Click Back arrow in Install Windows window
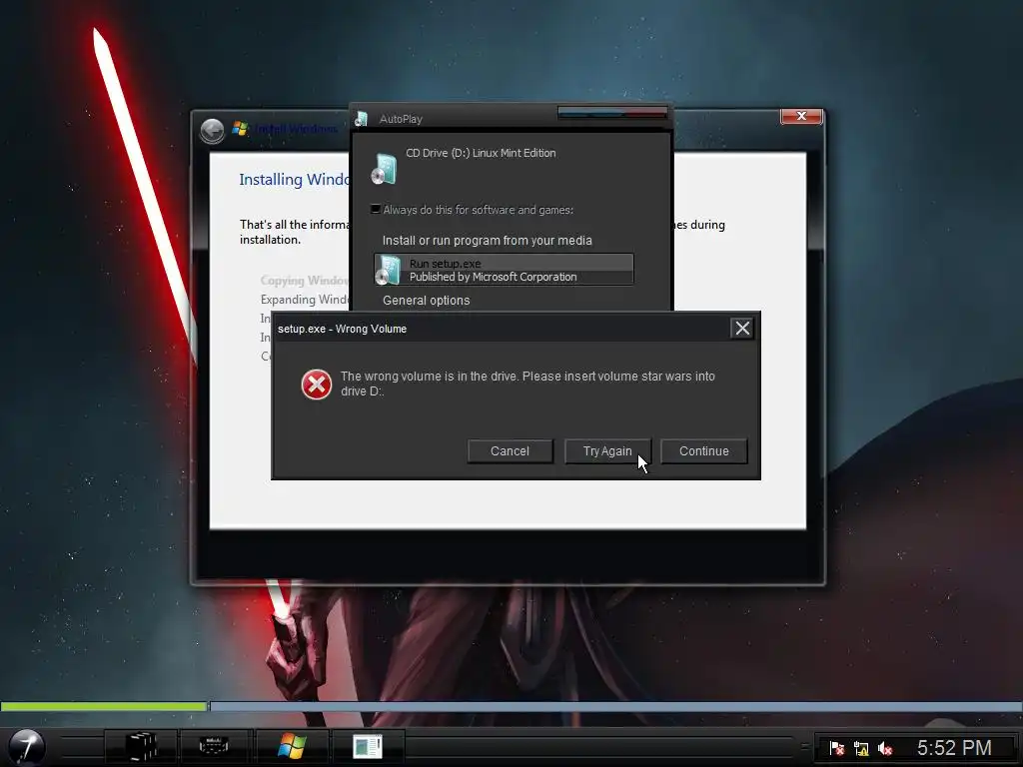Viewport: 1023px width, 767px height. [212, 131]
